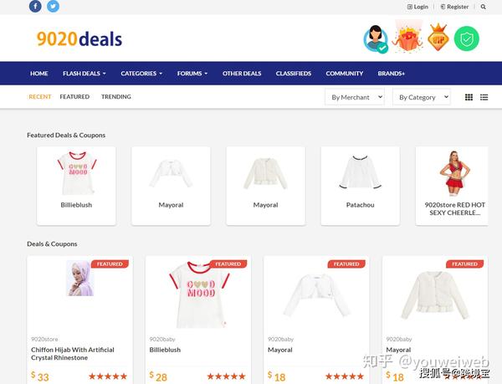Go to Classifieds in navigation bar

(294, 74)
